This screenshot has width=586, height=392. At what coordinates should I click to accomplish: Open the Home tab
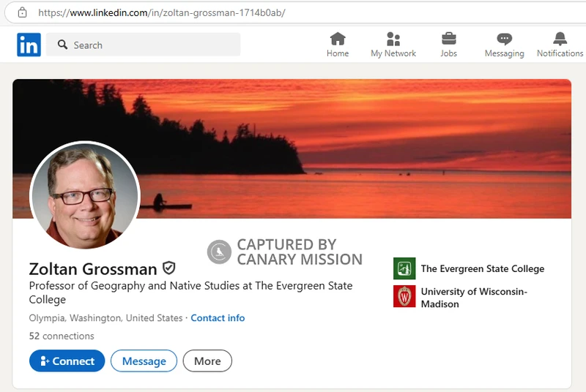[338, 45]
